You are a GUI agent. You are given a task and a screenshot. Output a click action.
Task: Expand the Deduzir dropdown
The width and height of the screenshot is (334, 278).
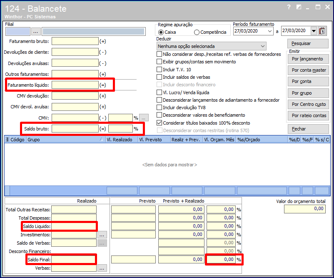[x=263, y=46]
